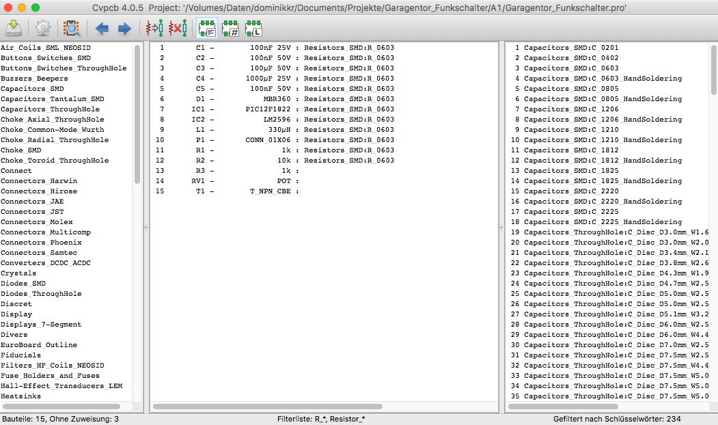Select Diodes_SMD library
Viewport: 718px width, 425px height.
point(23,284)
